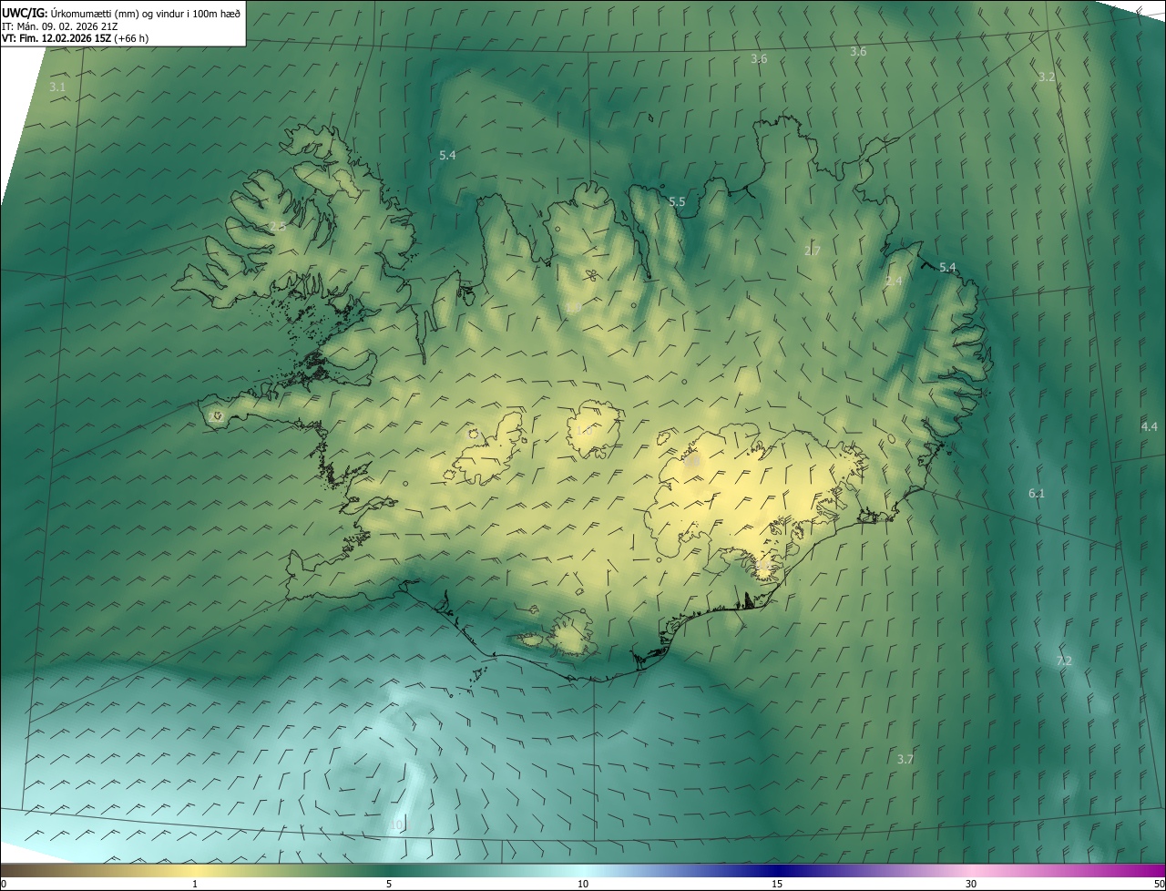Click the 2.4 value label
Viewport: 1166px width, 891px height.
(894, 282)
